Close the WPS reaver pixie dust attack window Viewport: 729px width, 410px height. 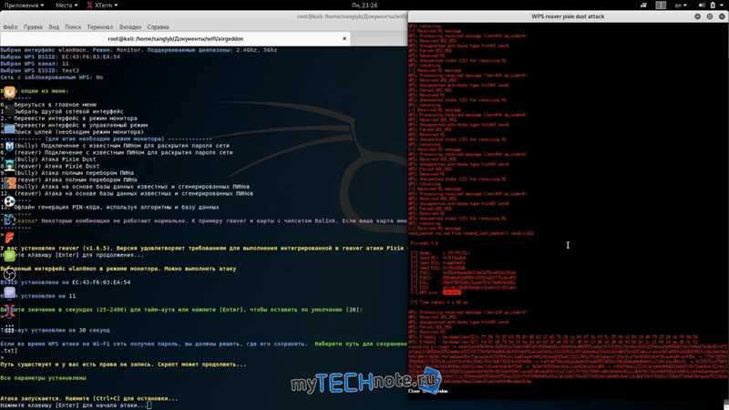pos(722,16)
